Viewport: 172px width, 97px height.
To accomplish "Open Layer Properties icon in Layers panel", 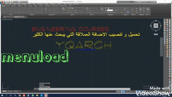I will point(63,9).
